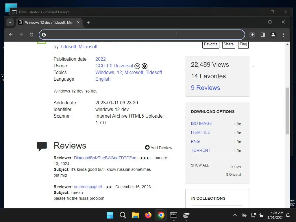The height and width of the screenshot is (222, 296).
Task: Download the ITEM TILE file
Action: (x=201, y=132)
